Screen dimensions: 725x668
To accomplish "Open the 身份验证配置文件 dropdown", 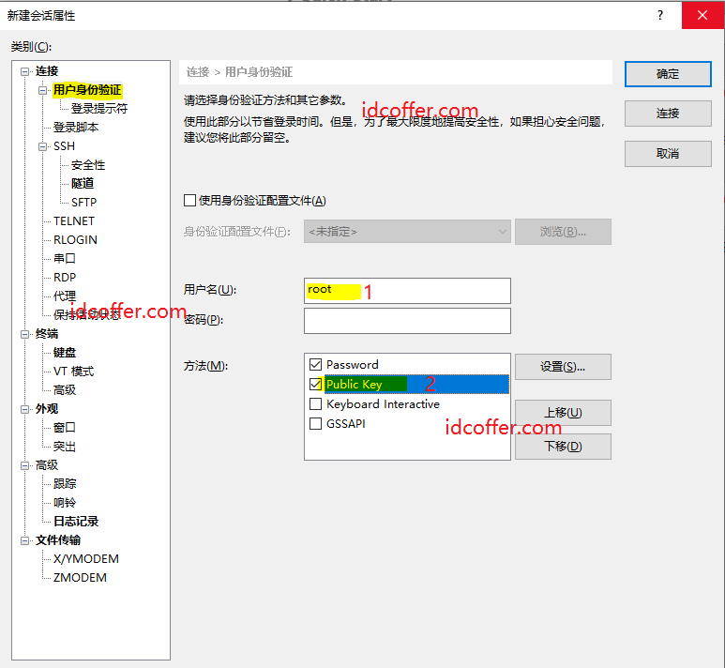I will [x=407, y=232].
